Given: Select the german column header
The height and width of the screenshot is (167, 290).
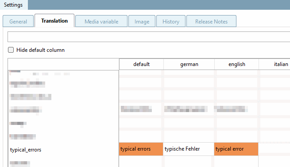Looking at the screenshot, I should [x=189, y=64].
